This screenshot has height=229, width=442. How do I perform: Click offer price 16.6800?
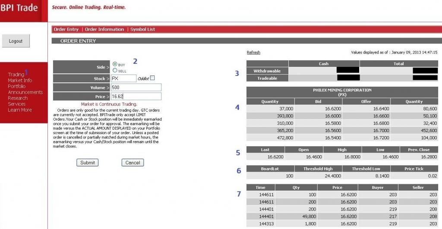[x=381, y=123]
